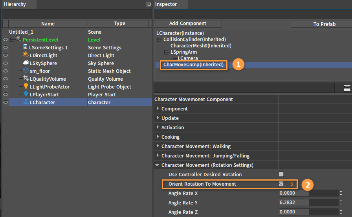Hide PersistentLevel with its eye icon
Screen dimensions: 352x217
[x=5, y=40]
